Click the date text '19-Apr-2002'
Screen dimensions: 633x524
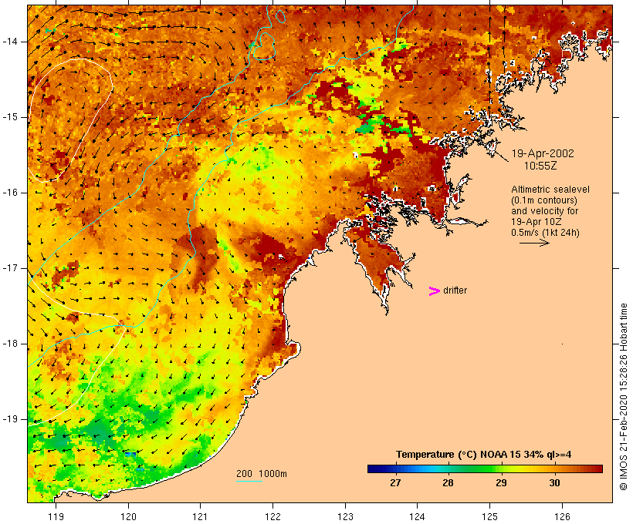click(543, 153)
